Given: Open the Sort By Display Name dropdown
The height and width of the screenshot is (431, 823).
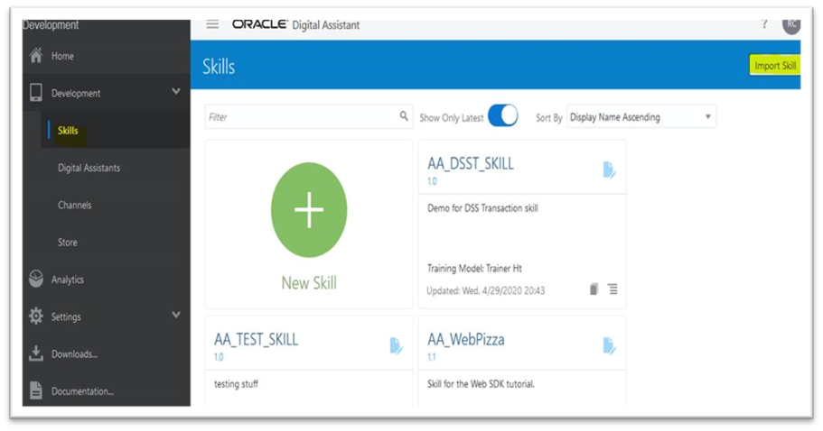Looking at the screenshot, I should [x=641, y=117].
